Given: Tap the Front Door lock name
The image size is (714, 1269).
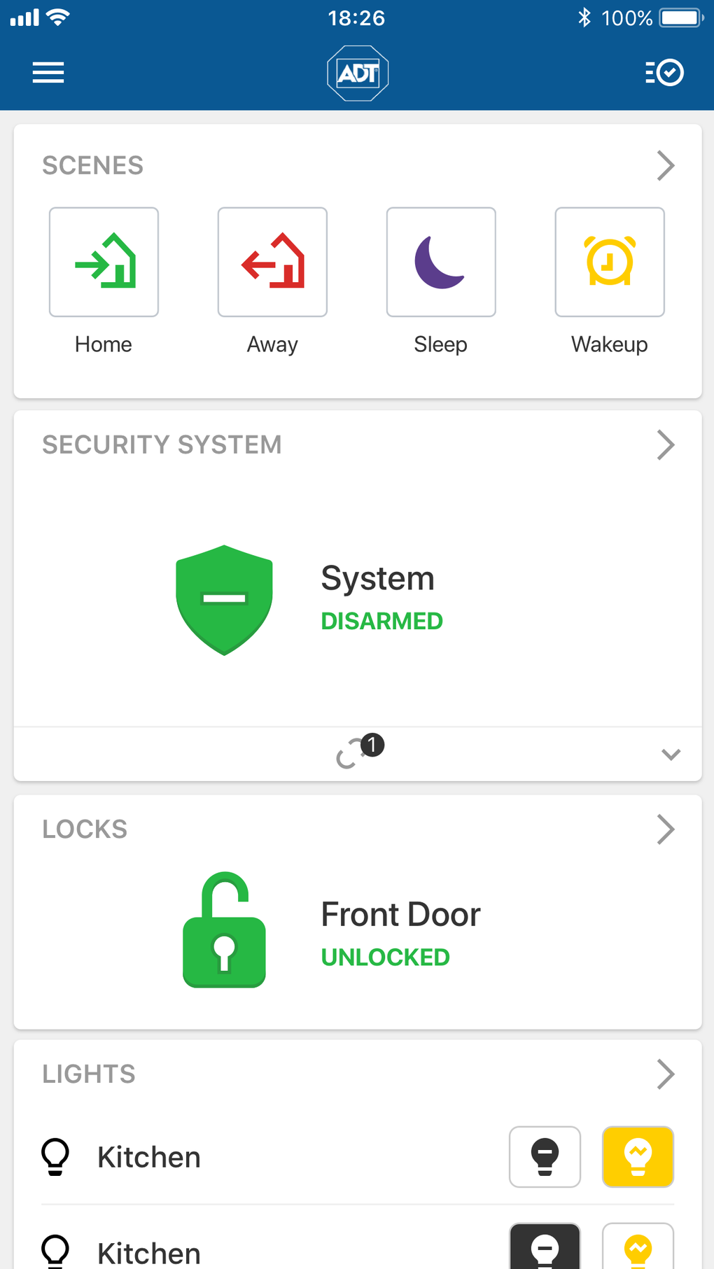Looking at the screenshot, I should tap(400, 915).
